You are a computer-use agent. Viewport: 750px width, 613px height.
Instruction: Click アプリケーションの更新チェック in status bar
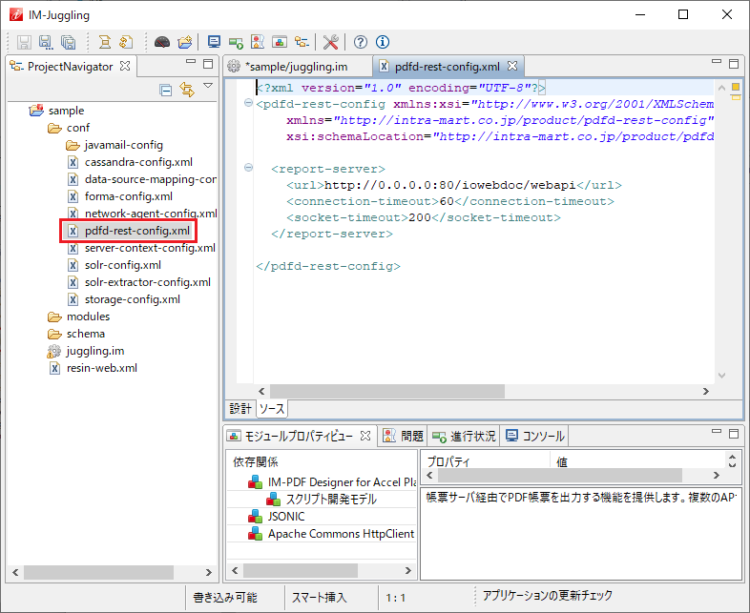[547, 596]
